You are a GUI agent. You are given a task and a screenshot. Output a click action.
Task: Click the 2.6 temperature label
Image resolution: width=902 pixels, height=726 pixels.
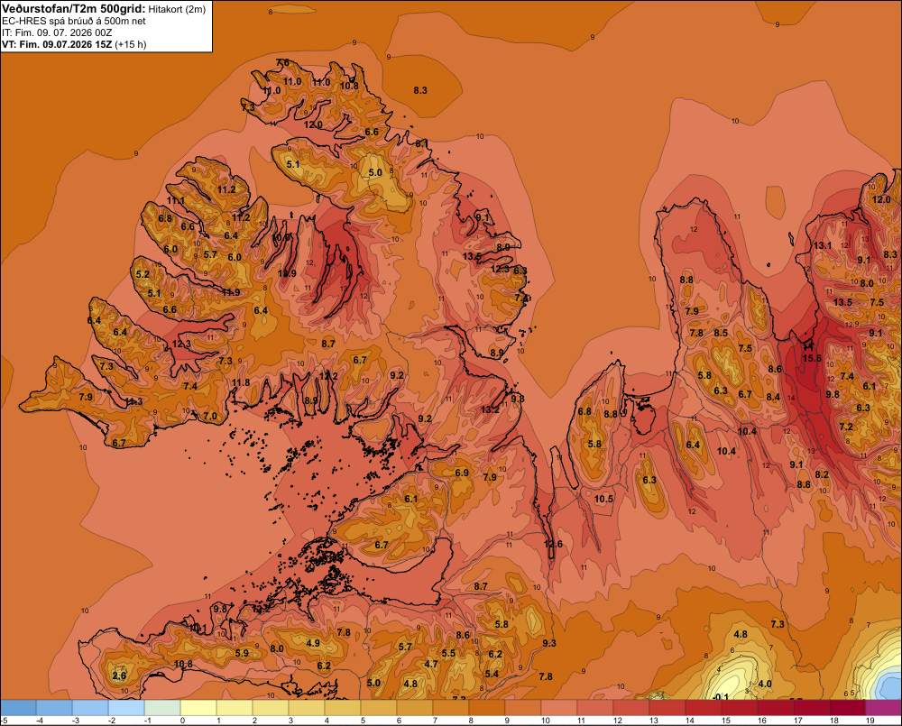click(119, 675)
